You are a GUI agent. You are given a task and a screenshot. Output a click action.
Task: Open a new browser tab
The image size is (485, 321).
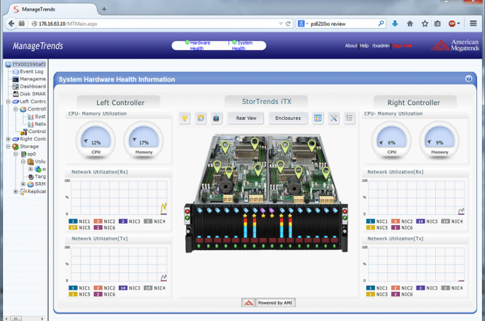pos(104,9)
